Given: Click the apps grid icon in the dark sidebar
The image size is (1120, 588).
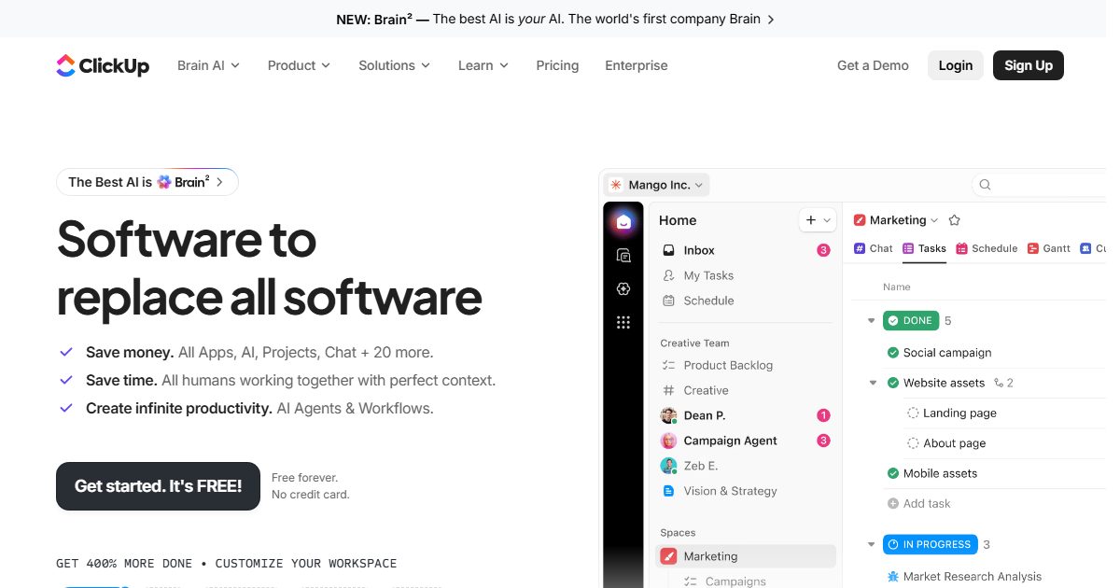Looking at the screenshot, I should coord(623,323).
